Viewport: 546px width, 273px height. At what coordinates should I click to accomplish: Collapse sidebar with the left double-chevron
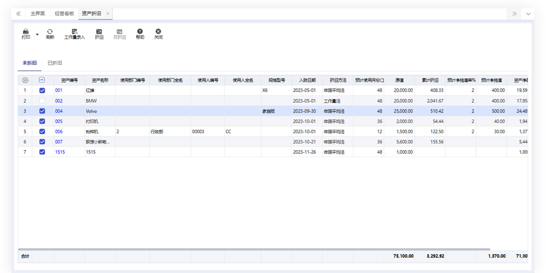point(18,13)
